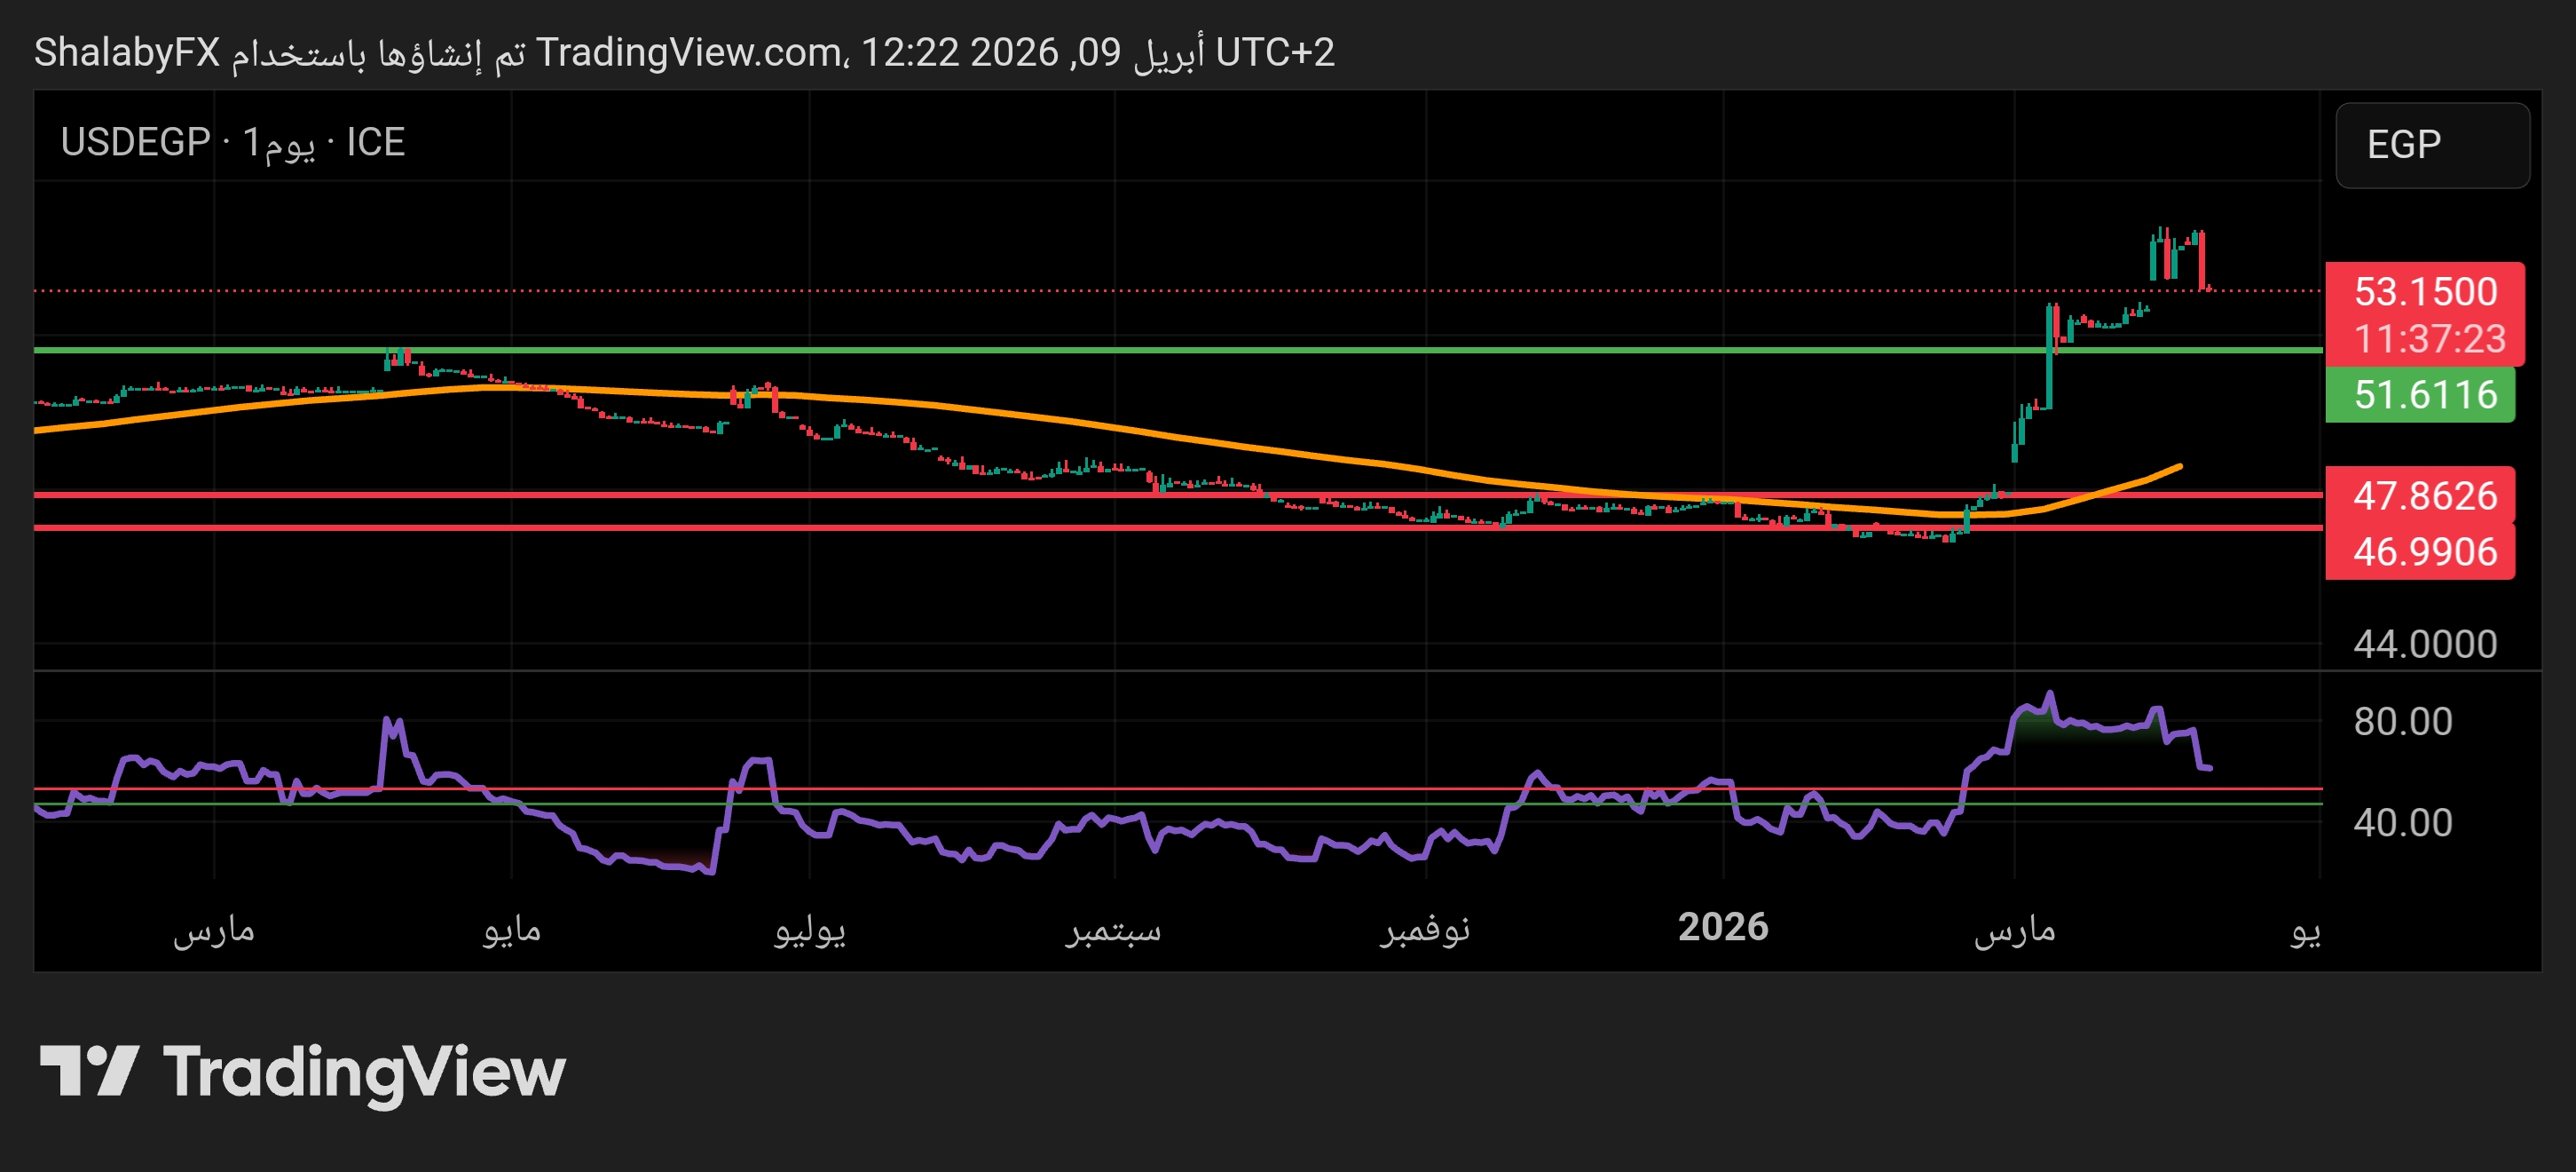Click the 40.00 RSI axis label

tap(2402, 823)
